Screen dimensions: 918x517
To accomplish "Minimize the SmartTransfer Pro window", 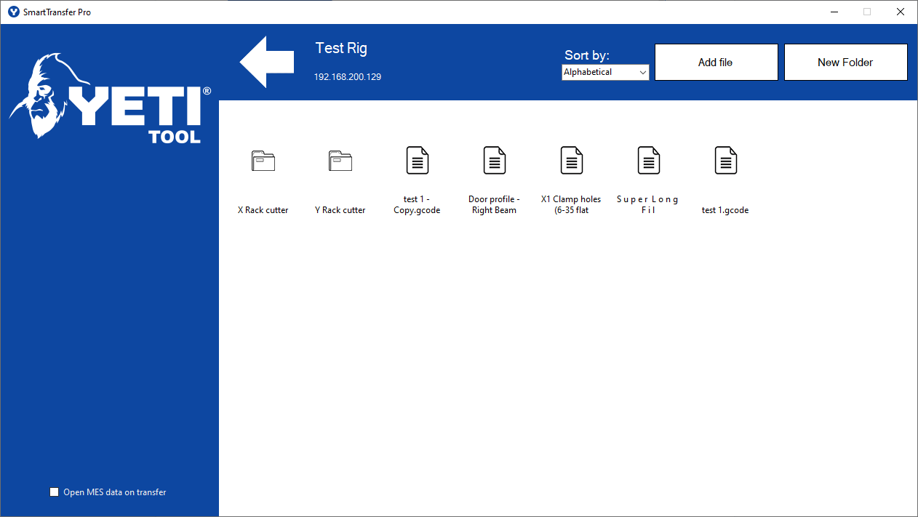I will [x=834, y=12].
